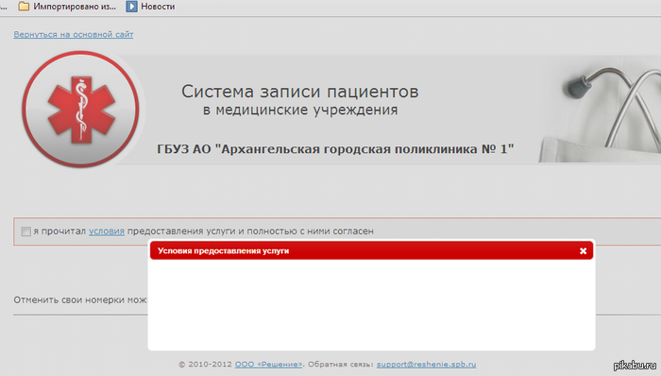Click the red dialog title bar

[371, 250]
